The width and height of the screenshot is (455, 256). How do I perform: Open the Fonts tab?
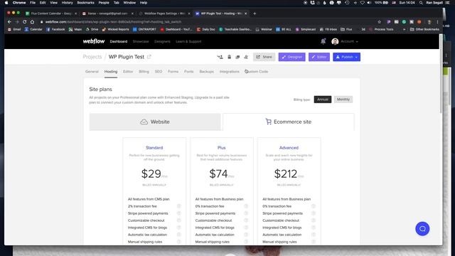189,71
